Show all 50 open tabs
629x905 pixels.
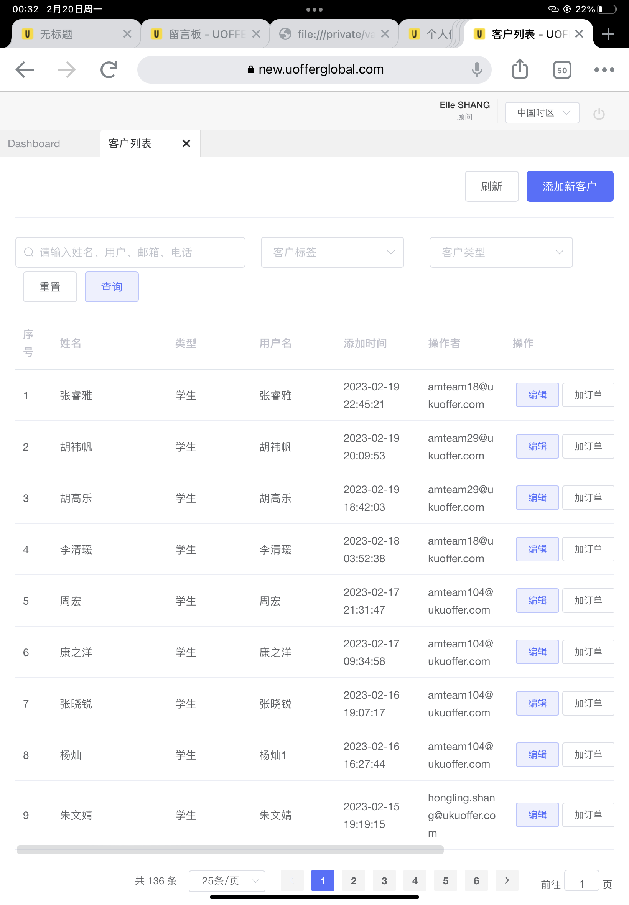(x=561, y=70)
